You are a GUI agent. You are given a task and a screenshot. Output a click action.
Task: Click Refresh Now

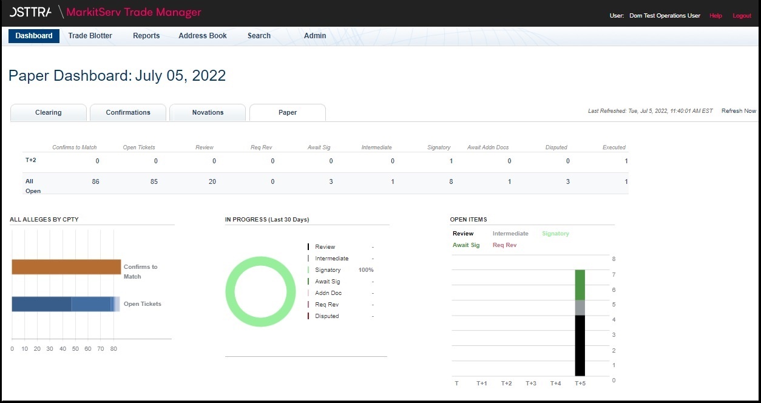[x=739, y=111]
